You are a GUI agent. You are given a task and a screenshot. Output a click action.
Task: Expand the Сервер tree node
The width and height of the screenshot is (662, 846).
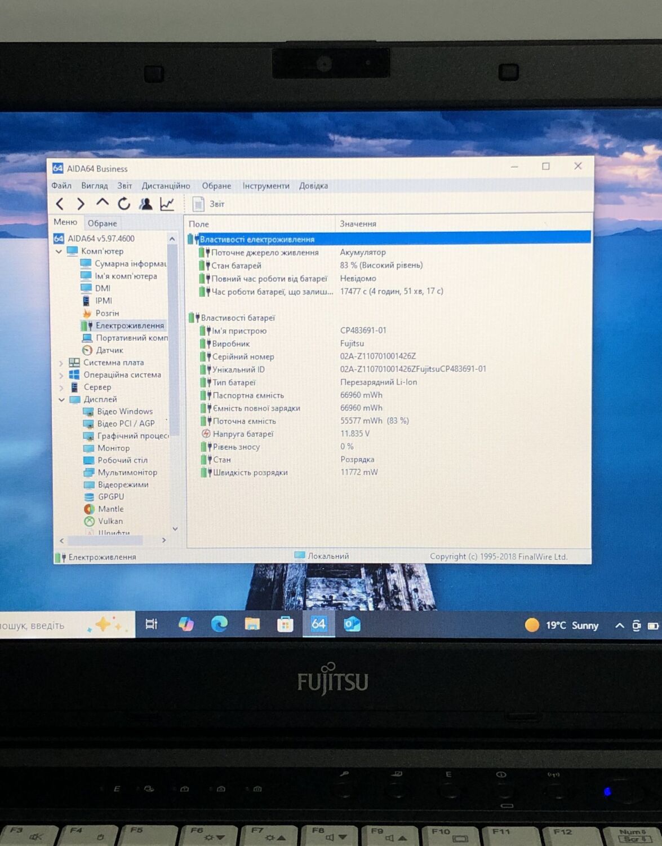[x=61, y=387]
